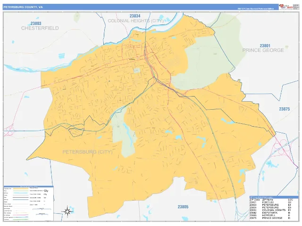
Task: Click the 'ZIP Name' column header in the table
Action: (x=268, y=200)
